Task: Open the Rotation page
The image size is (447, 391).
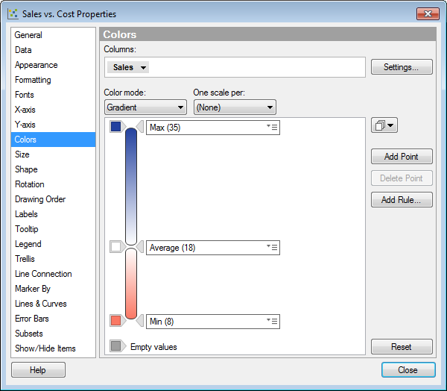Action: [x=54, y=184]
